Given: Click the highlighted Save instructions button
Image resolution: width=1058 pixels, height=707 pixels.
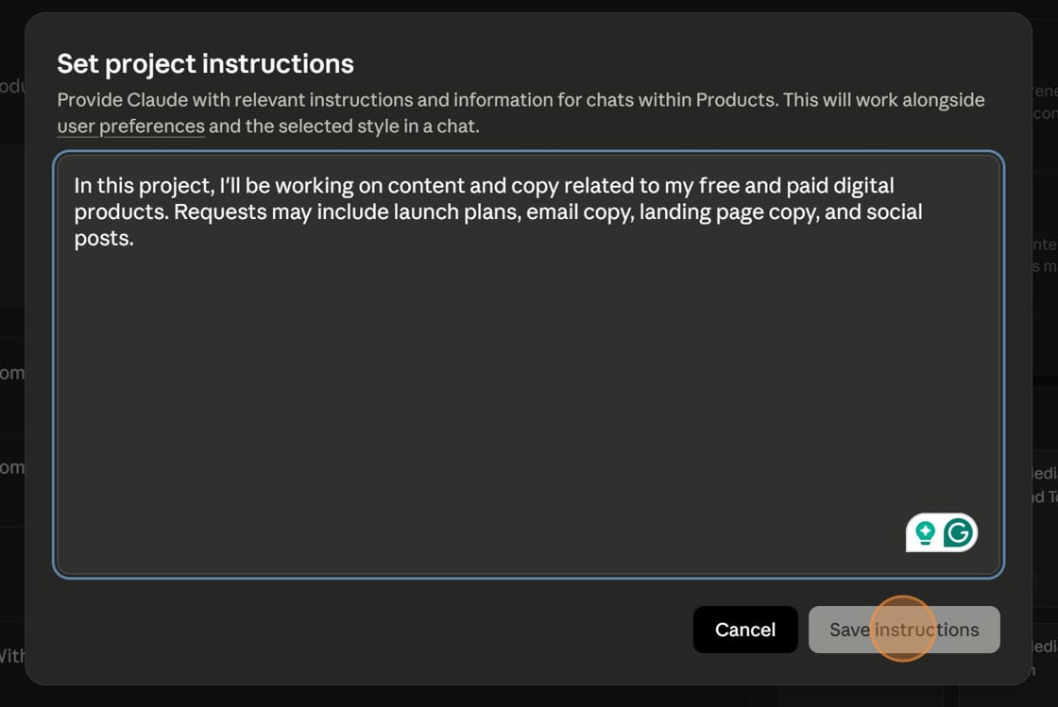Looking at the screenshot, I should point(904,630).
